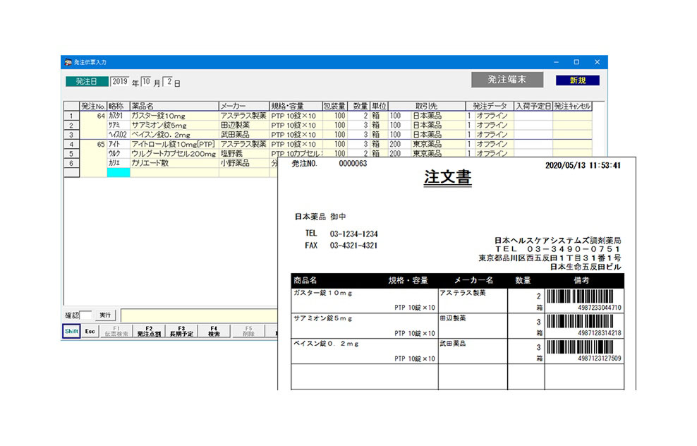Click the app icon in the title bar
697x446 pixels.
click(x=68, y=62)
